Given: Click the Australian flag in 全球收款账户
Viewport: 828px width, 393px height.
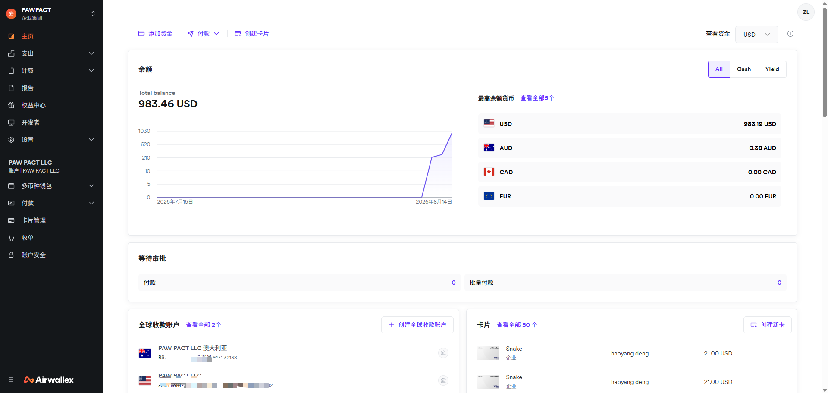Looking at the screenshot, I should 145,353.
